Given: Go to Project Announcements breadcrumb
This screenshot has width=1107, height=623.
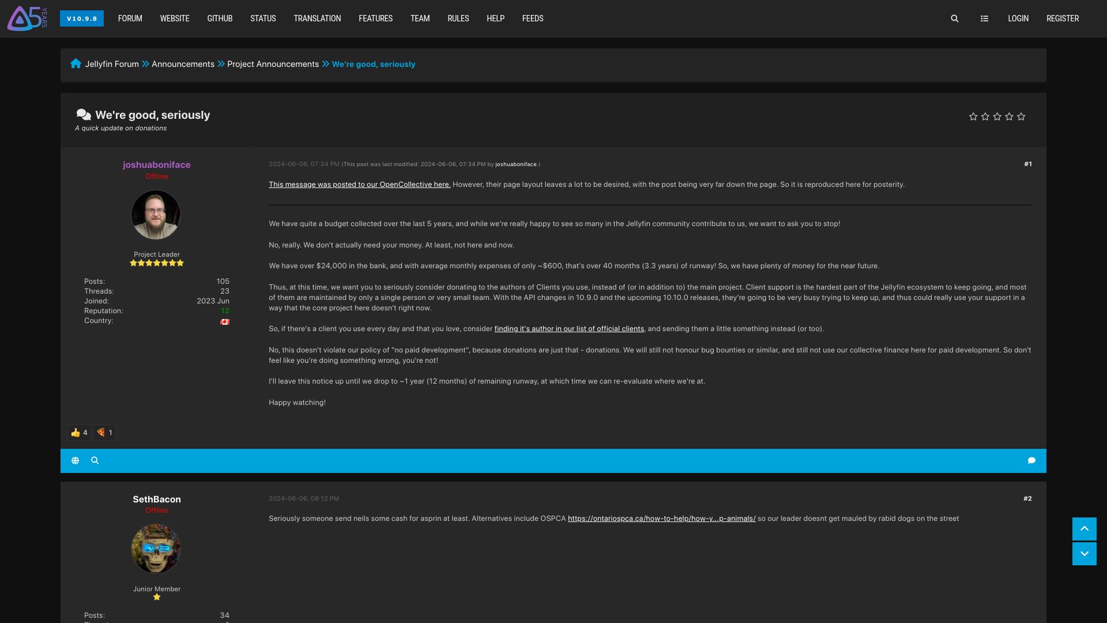Looking at the screenshot, I should (x=273, y=64).
